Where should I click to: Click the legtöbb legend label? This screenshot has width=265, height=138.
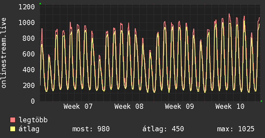click(x=33, y=120)
